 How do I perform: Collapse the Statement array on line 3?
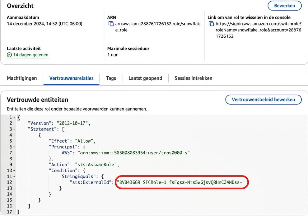(14, 129)
